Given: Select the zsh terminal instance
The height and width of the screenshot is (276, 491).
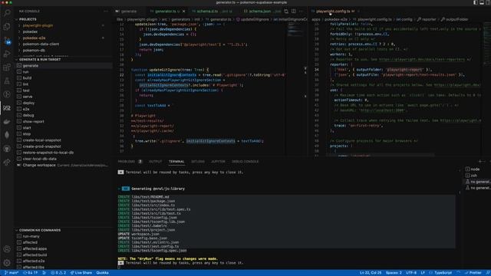Looking at the screenshot, I should (x=474, y=176).
